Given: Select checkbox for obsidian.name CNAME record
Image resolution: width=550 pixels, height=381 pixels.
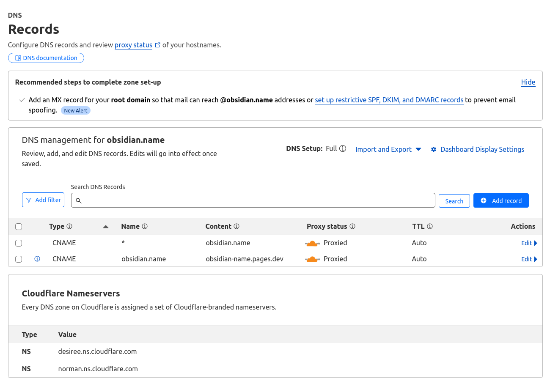Looking at the screenshot, I should pyautogui.click(x=19, y=259).
